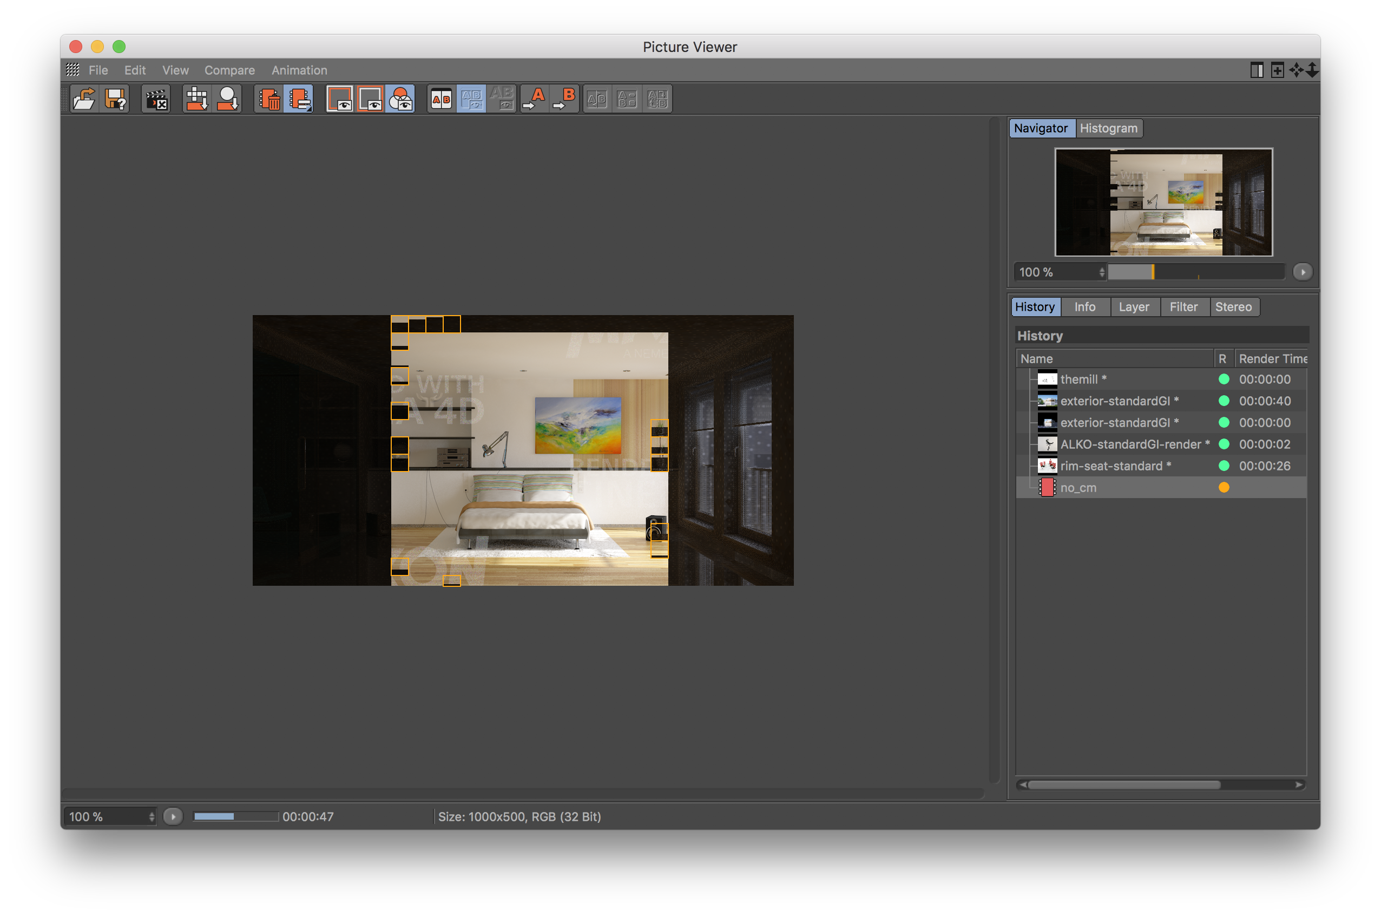This screenshot has width=1381, height=916.
Task: Click the Save As floppy icon
Action: click(x=116, y=99)
